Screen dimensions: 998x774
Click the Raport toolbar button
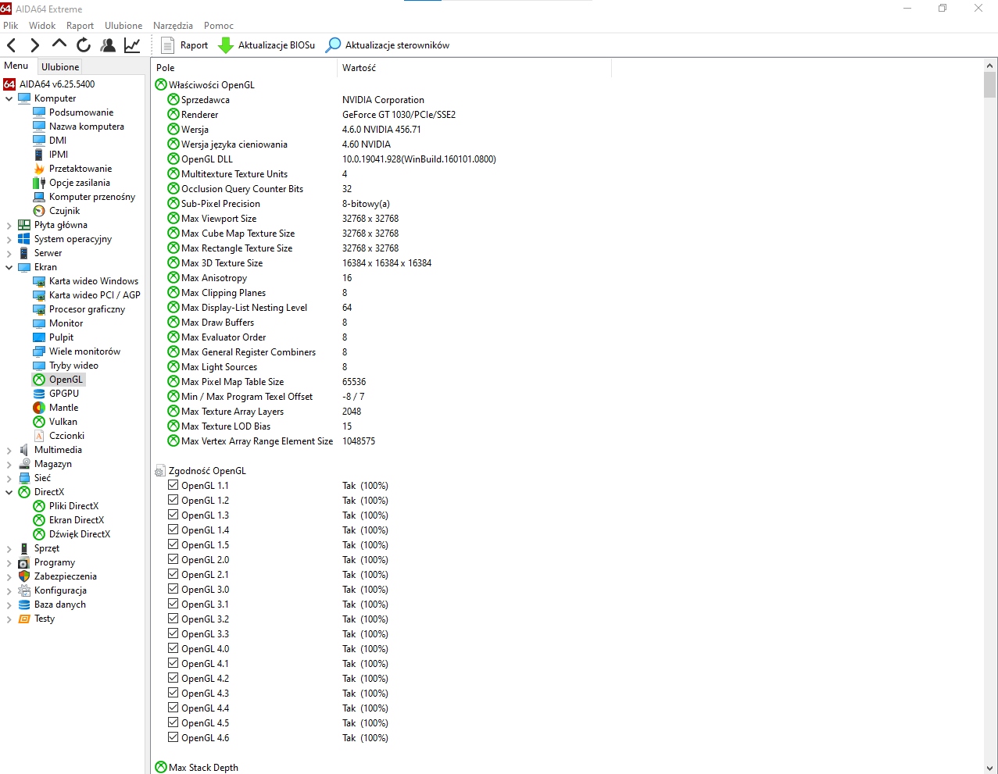[x=184, y=45]
